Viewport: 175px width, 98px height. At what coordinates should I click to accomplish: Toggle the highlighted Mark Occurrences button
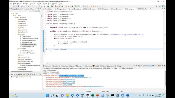pos(75,6)
